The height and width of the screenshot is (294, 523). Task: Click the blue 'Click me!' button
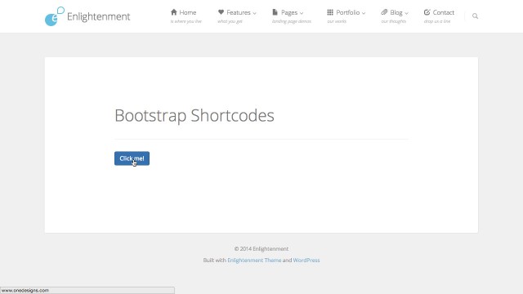pos(132,158)
